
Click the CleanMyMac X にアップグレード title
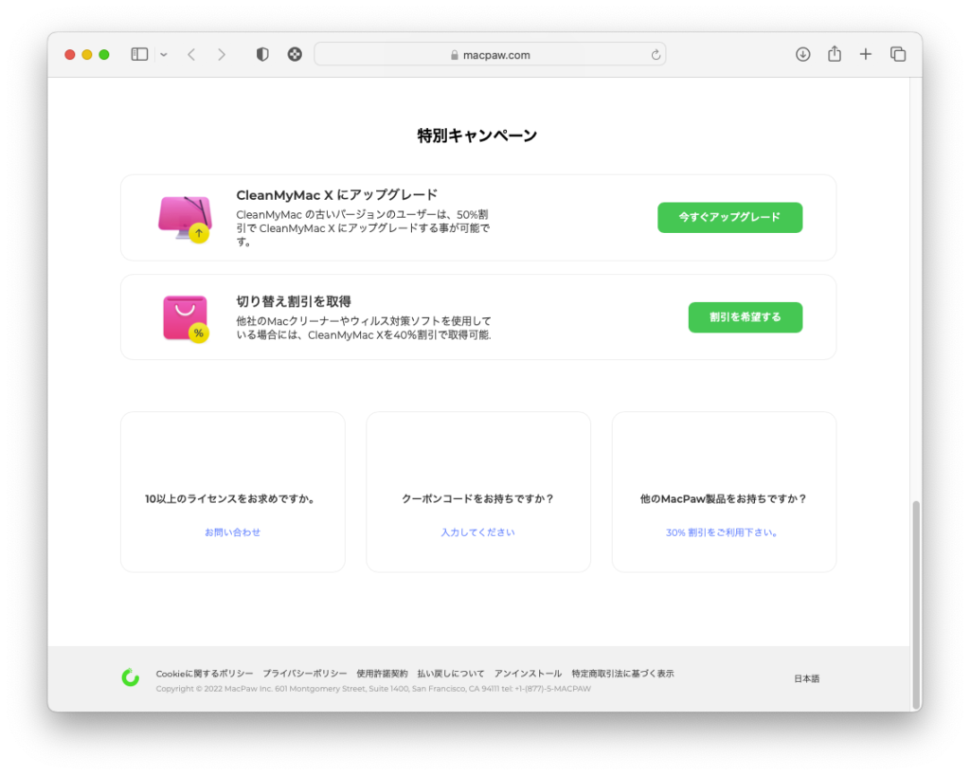(x=336, y=195)
